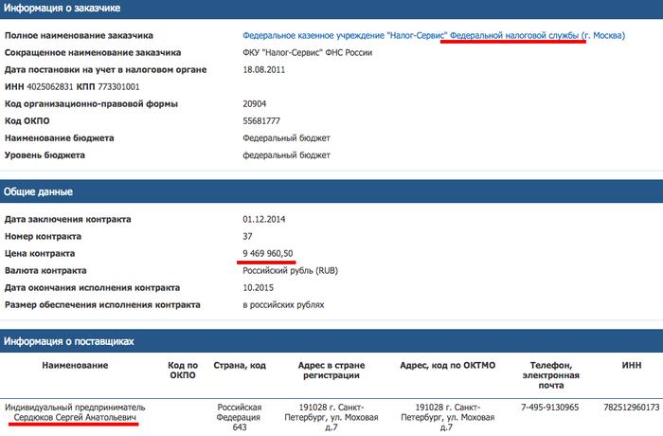The width and height of the screenshot is (663, 436).
Task: Click the Наименование column header
Action: (75, 365)
